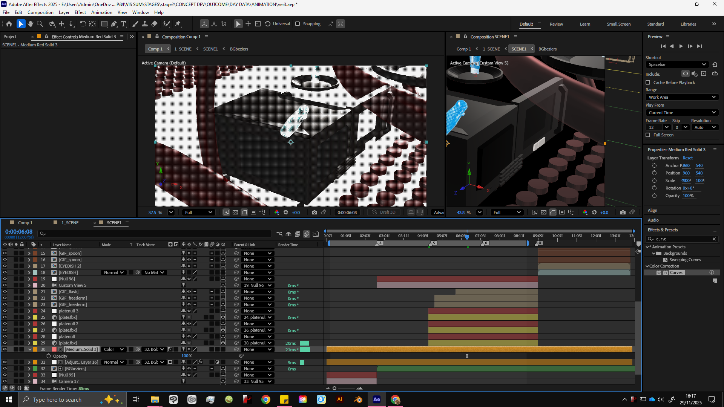Viewport: 724px width, 407px height.
Task: Click current time 0:00:06:08 display
Action: coord(19,232)
